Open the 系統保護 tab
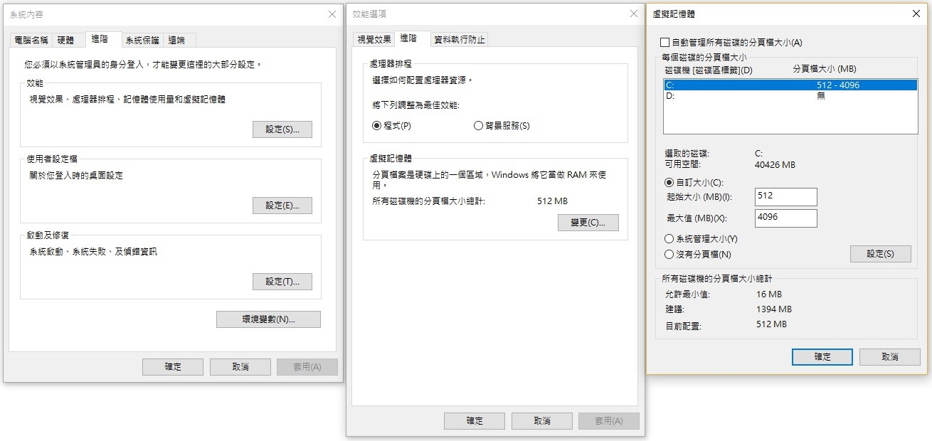This screenshot has height=441, width=932. 142,41
